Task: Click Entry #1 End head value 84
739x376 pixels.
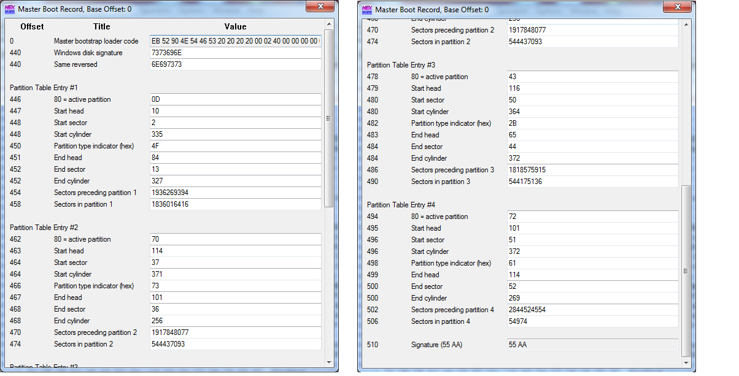Action: click(x=235, y=158)
